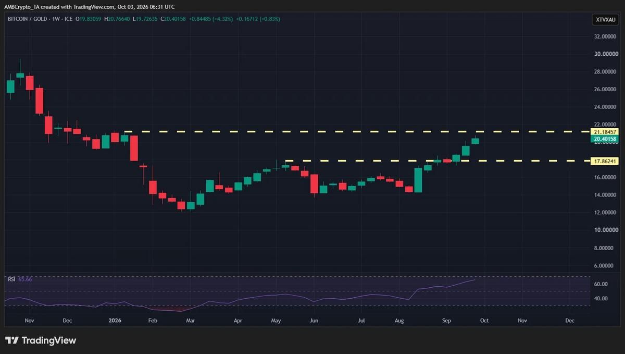This screenshot has width=625, height=354.
Task: Click the high value H20.76640
Action: 118,19
